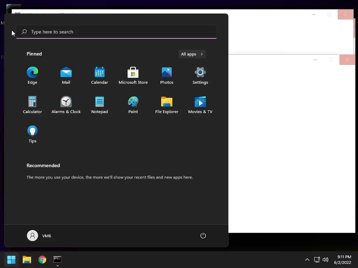The width and height of the screenshot is (358, 268).
Task: Open Microsoft Store from pinned apps
Action: pos(133,76)
